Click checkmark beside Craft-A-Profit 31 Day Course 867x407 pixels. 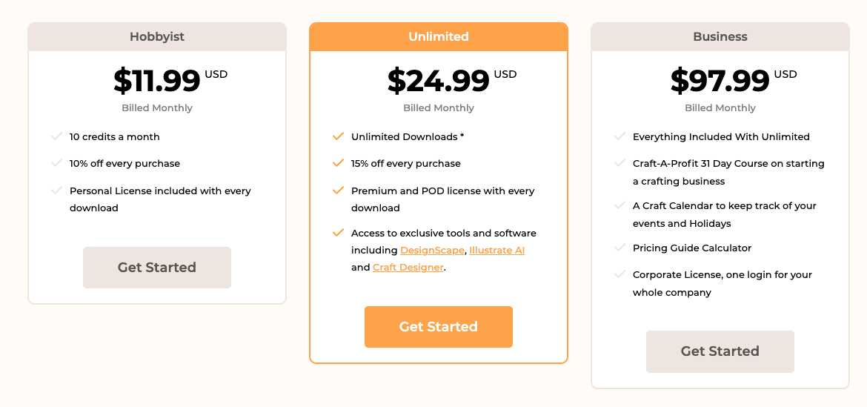[x=619, y=163]
